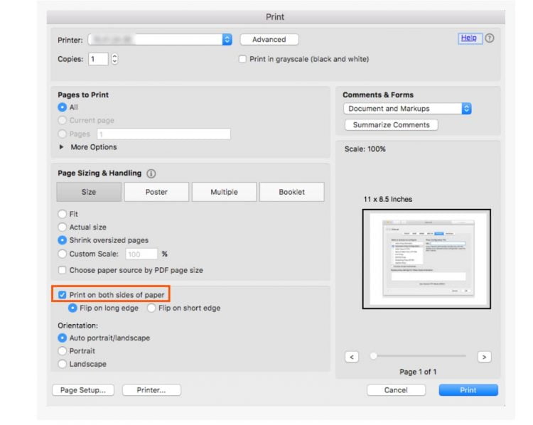Select the Pages range radio button
This screenshot has width=533, height=425.
coord(62,134)
